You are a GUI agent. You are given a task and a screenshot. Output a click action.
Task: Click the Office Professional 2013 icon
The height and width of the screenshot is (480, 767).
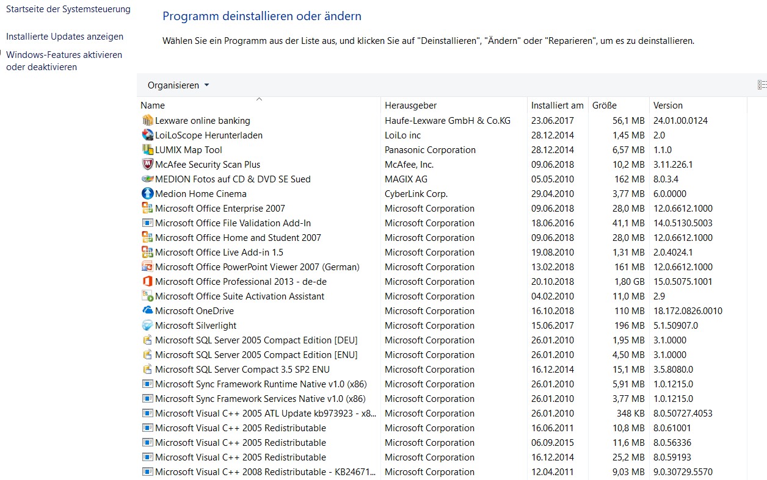(x=147, y=281)
